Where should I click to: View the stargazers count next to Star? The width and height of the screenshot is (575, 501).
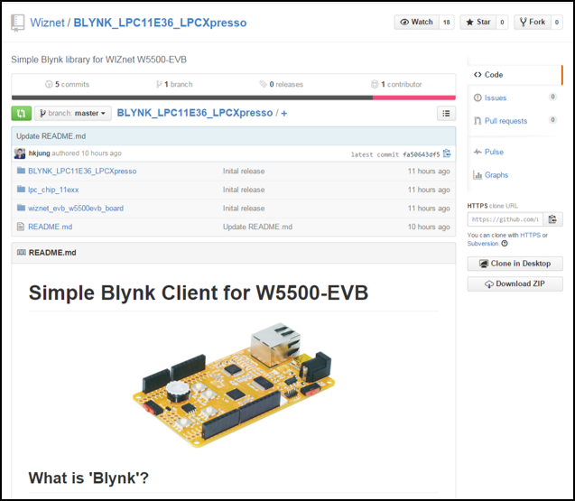[x=502, y=22]
